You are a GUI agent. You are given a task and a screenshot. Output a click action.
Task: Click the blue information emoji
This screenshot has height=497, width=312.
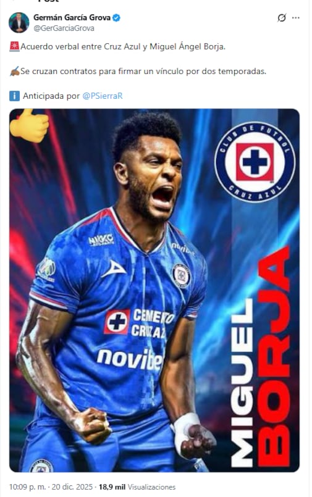[x=15, y=96]
